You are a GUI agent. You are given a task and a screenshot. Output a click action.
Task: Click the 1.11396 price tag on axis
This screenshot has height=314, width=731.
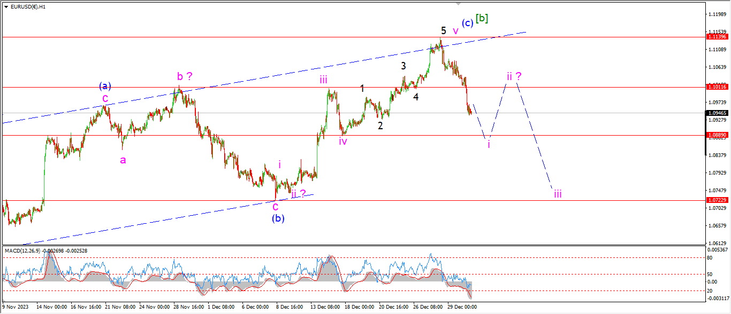[x=717, y=37]
